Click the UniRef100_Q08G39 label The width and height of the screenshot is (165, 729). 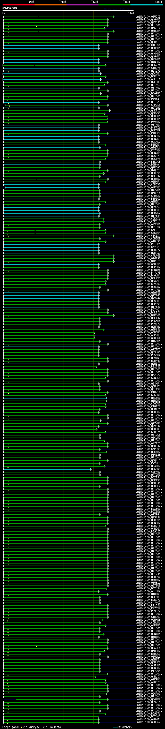(148, 210)
